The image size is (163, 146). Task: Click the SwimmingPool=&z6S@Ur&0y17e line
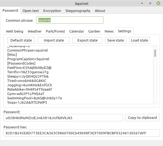click(35, 98)
